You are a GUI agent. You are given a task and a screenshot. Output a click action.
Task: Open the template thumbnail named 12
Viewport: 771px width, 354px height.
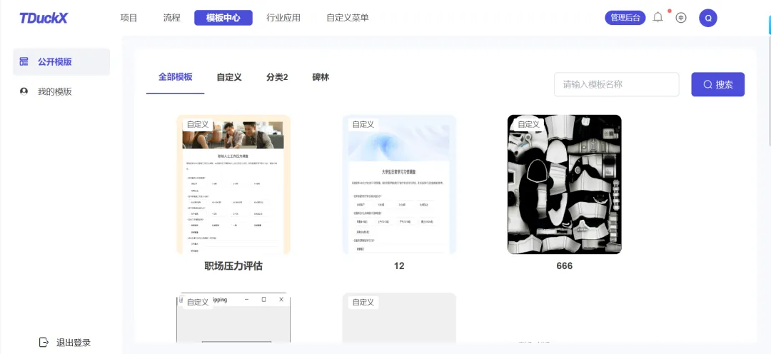click(x=399, y=184)
